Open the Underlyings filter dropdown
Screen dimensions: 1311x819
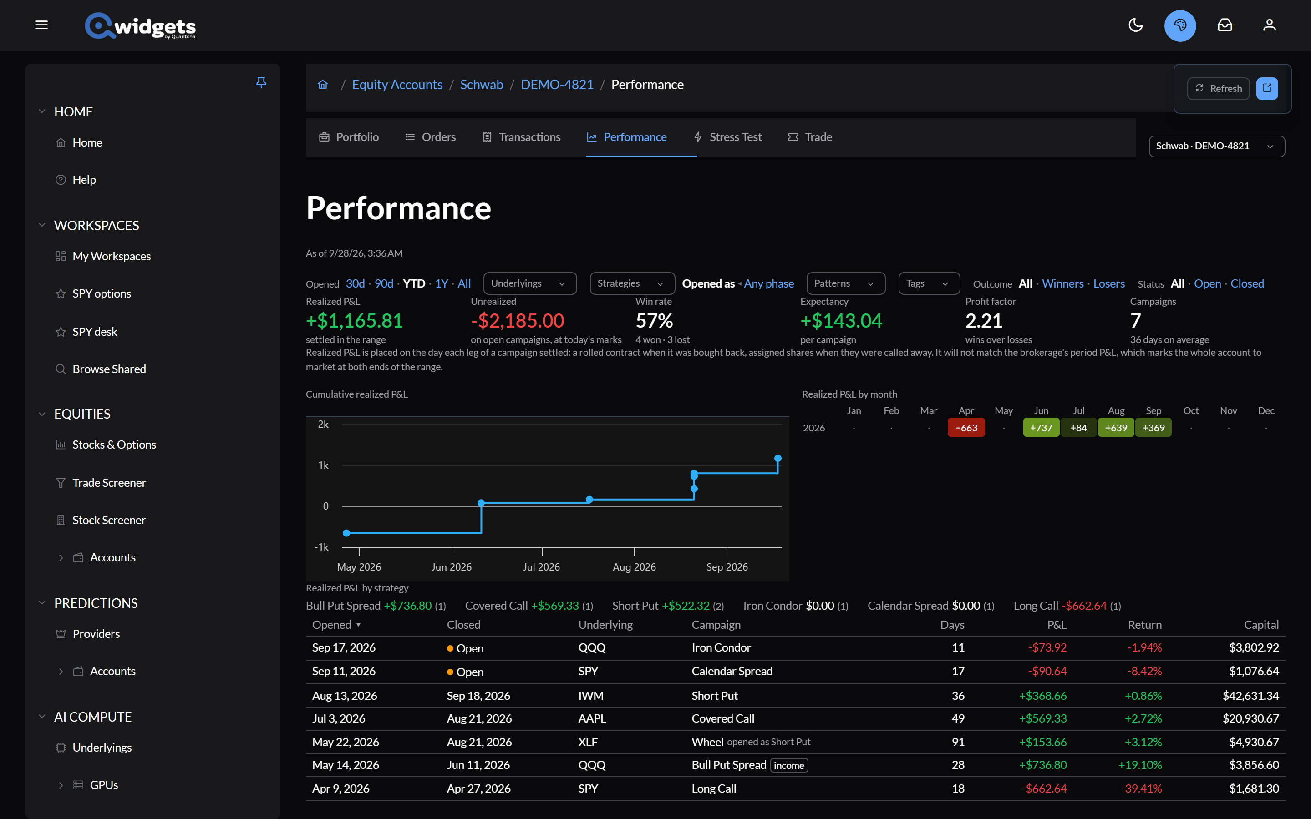[x=529, y=283]
